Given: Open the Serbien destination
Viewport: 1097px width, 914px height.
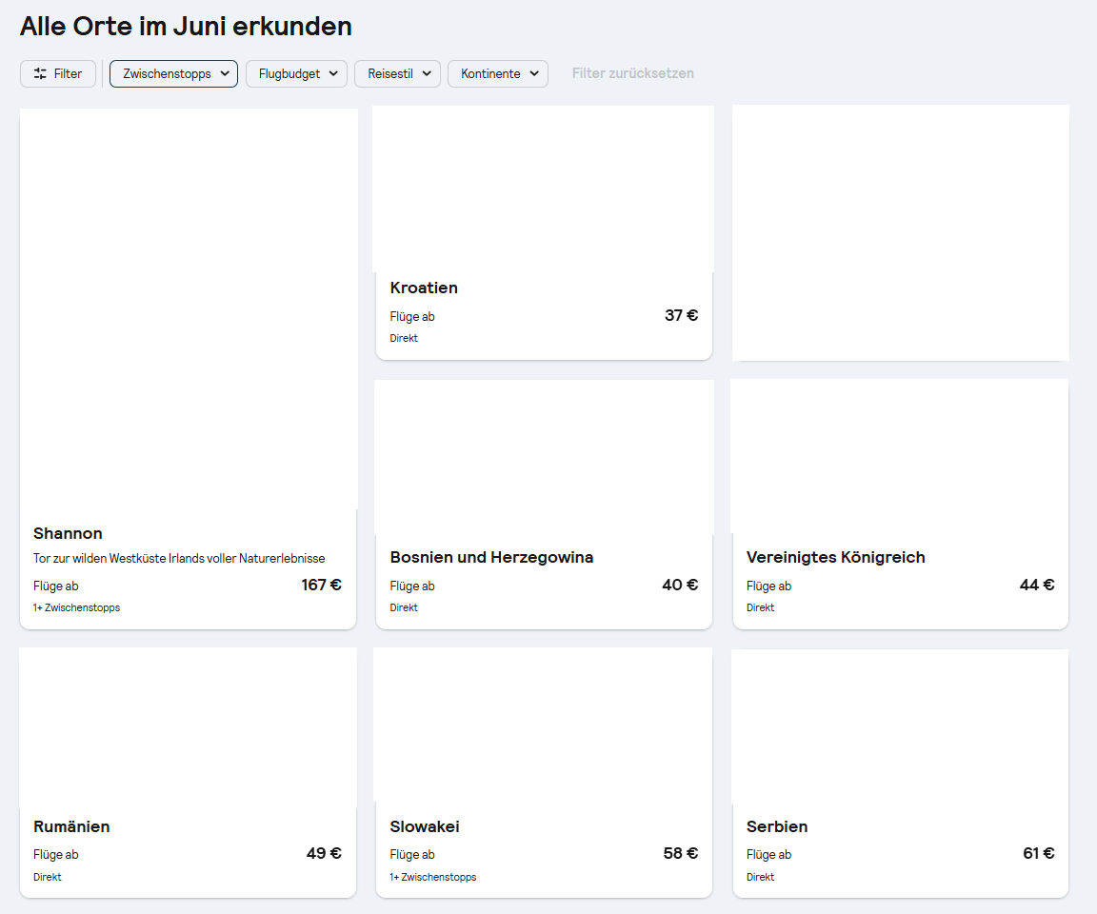Looking at the screenshot, I should (901, 773).
